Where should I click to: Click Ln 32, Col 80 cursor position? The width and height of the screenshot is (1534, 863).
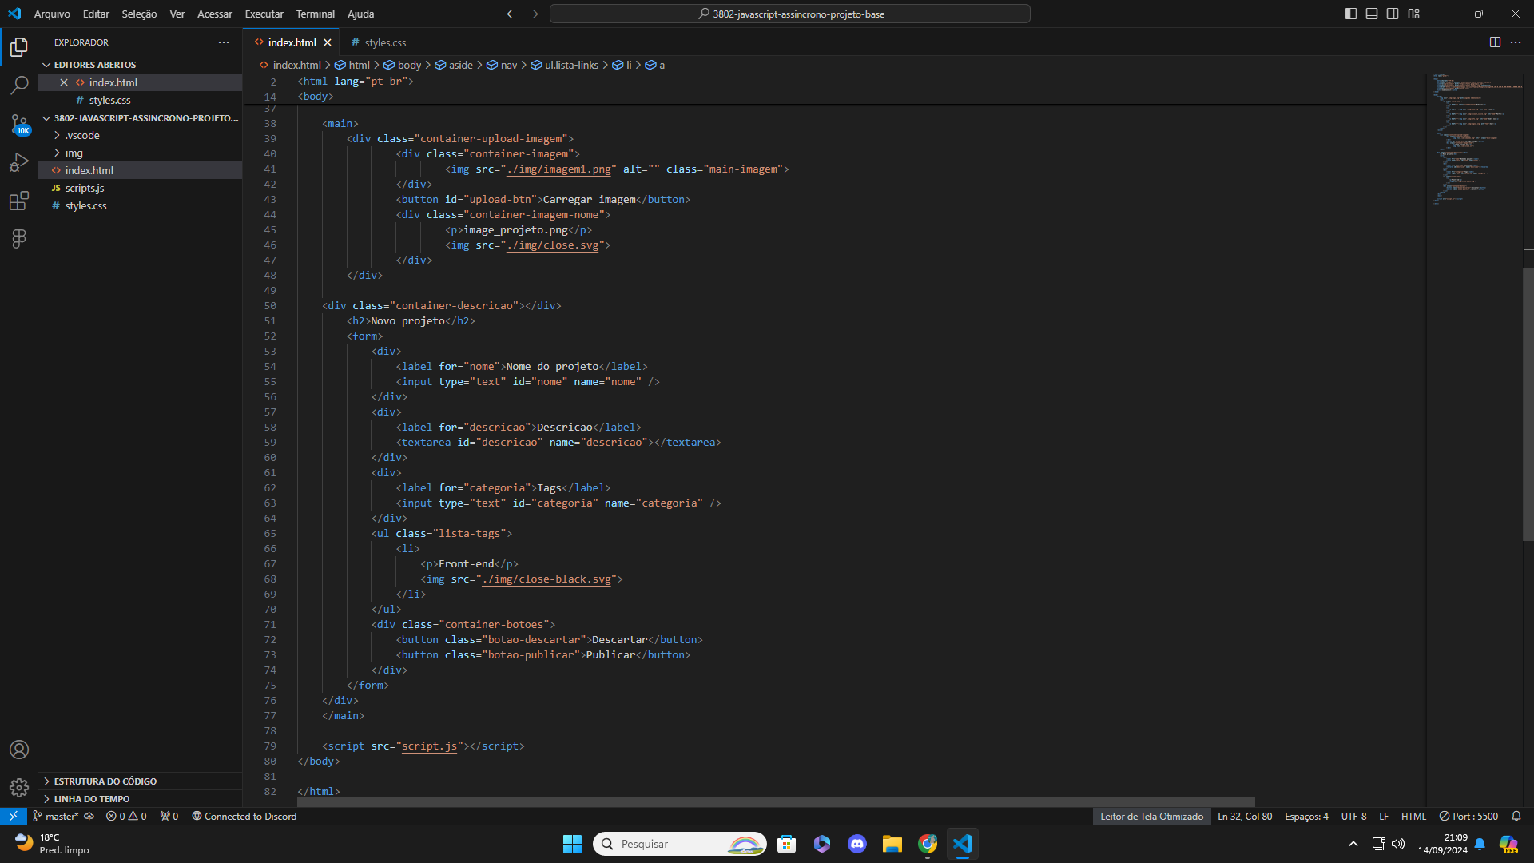(x=1245, y=816)
